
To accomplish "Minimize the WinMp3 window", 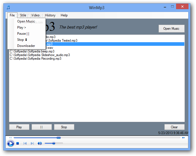I will click(x=165, y=7).
